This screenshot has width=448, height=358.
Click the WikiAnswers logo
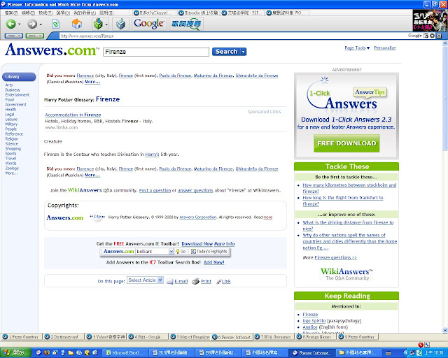click(346, 273)
